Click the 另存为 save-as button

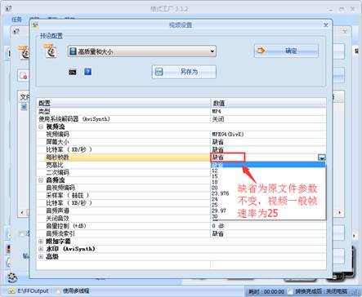[184, 72]
